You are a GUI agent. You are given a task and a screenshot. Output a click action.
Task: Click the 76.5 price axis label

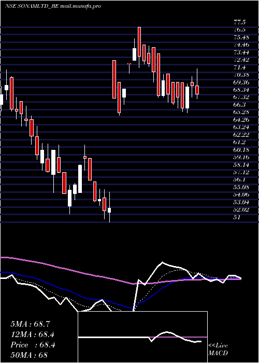click(239, 30)
